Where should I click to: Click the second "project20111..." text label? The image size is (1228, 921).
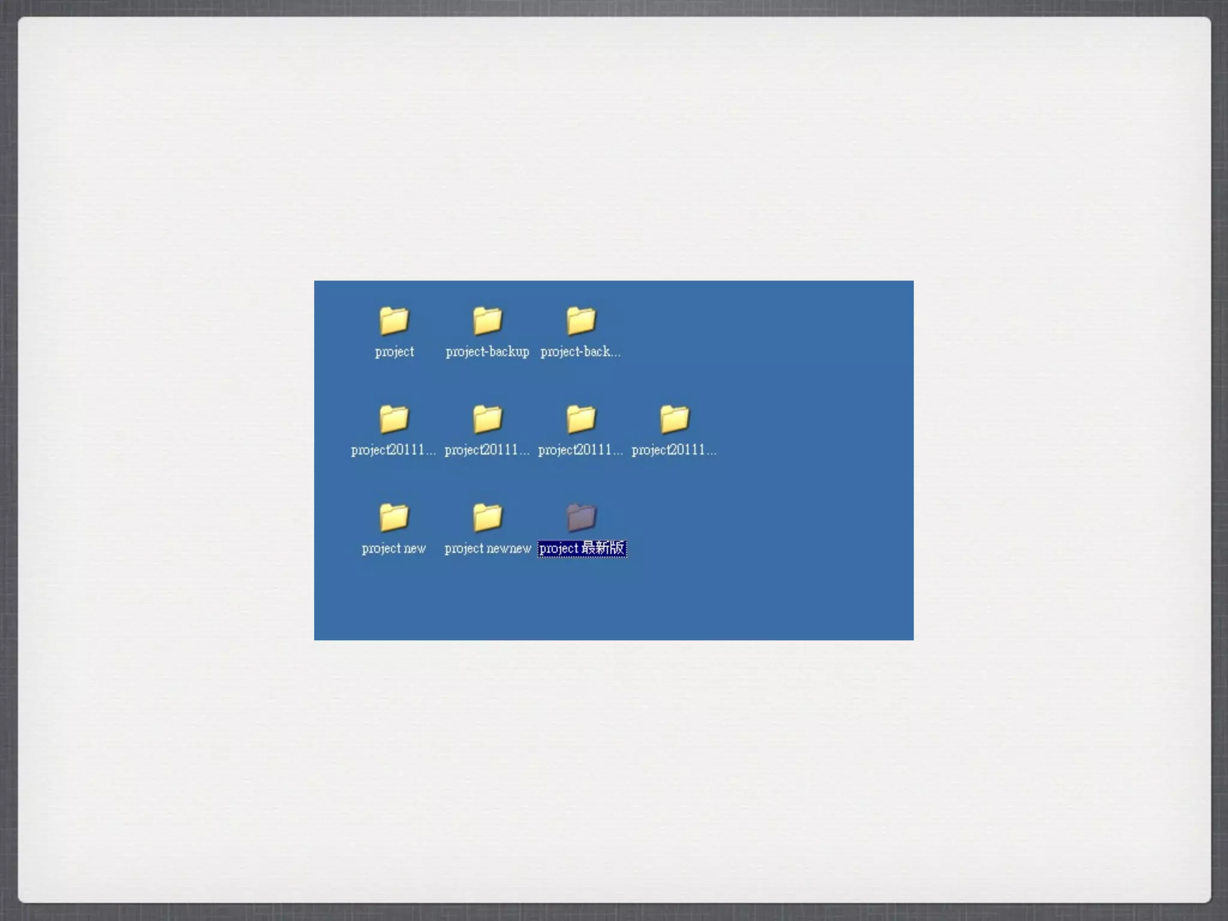coord(487,450)
